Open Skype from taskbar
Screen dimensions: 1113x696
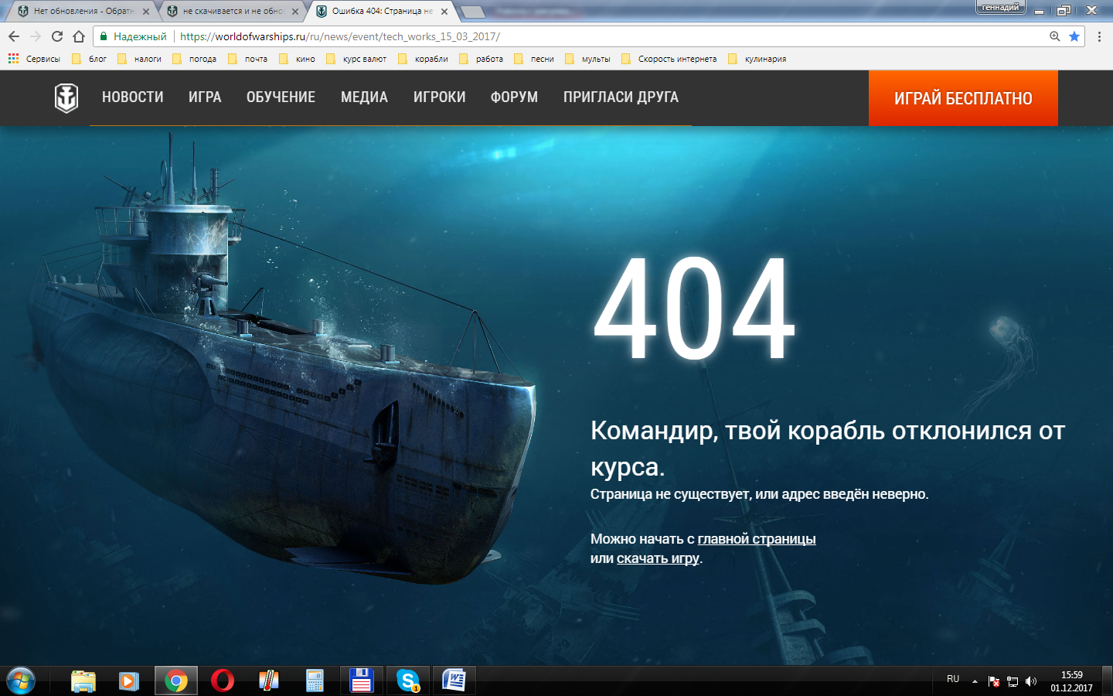407,681
